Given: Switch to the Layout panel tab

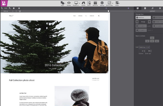Looking at the screenshot, I should [x=137, y=8].
